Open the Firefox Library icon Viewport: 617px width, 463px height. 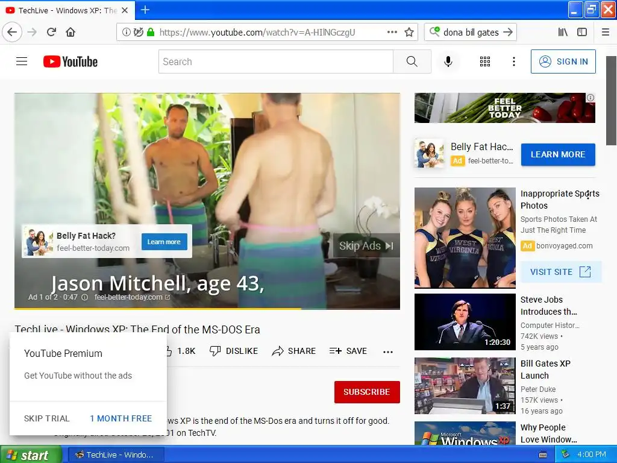(563, 33)
